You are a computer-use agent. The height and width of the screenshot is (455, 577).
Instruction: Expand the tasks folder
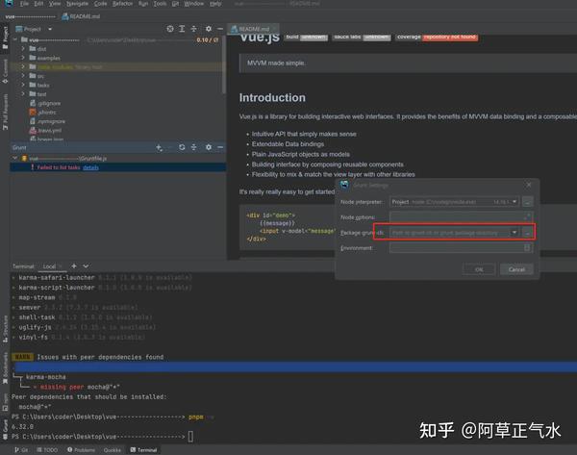pos(23,85)
